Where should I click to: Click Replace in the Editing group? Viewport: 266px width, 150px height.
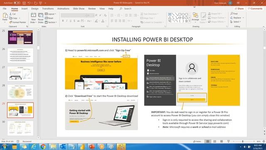pyautogui.click(x=236, y=17)
